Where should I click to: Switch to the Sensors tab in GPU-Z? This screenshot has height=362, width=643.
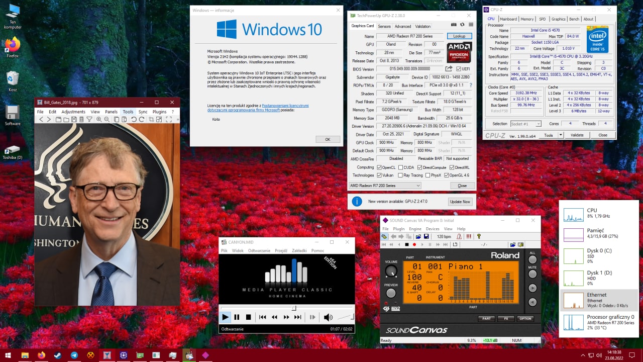384,26
